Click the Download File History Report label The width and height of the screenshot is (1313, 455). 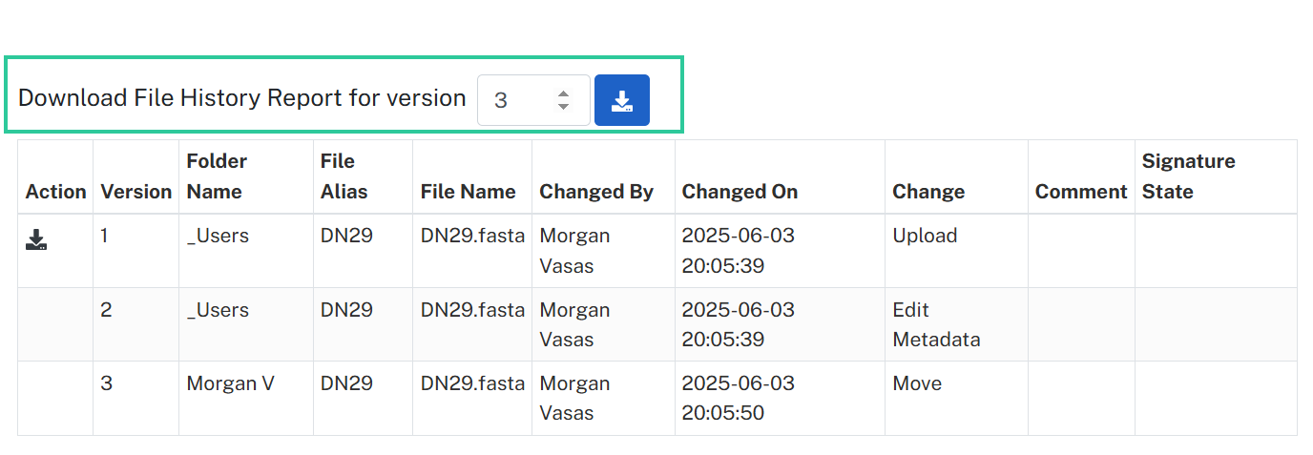point(242,98)
